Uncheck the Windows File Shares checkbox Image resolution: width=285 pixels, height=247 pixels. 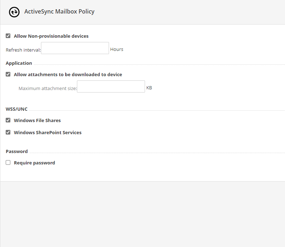click(x=8, y=120)
